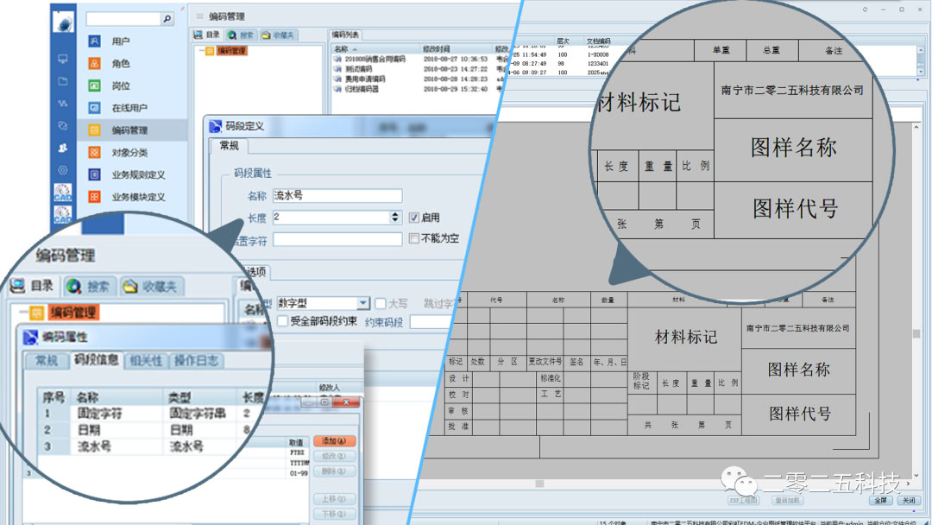Select the cube icon in the blue sidebar
The image size is (932, 525).
(x=63, y=125)
